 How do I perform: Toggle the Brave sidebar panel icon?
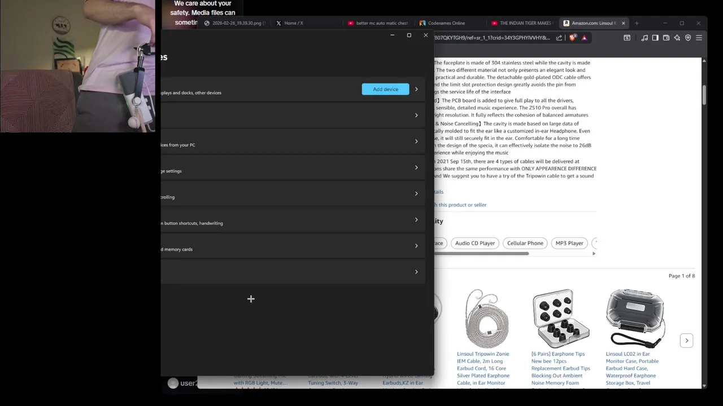tap(655, 38)
